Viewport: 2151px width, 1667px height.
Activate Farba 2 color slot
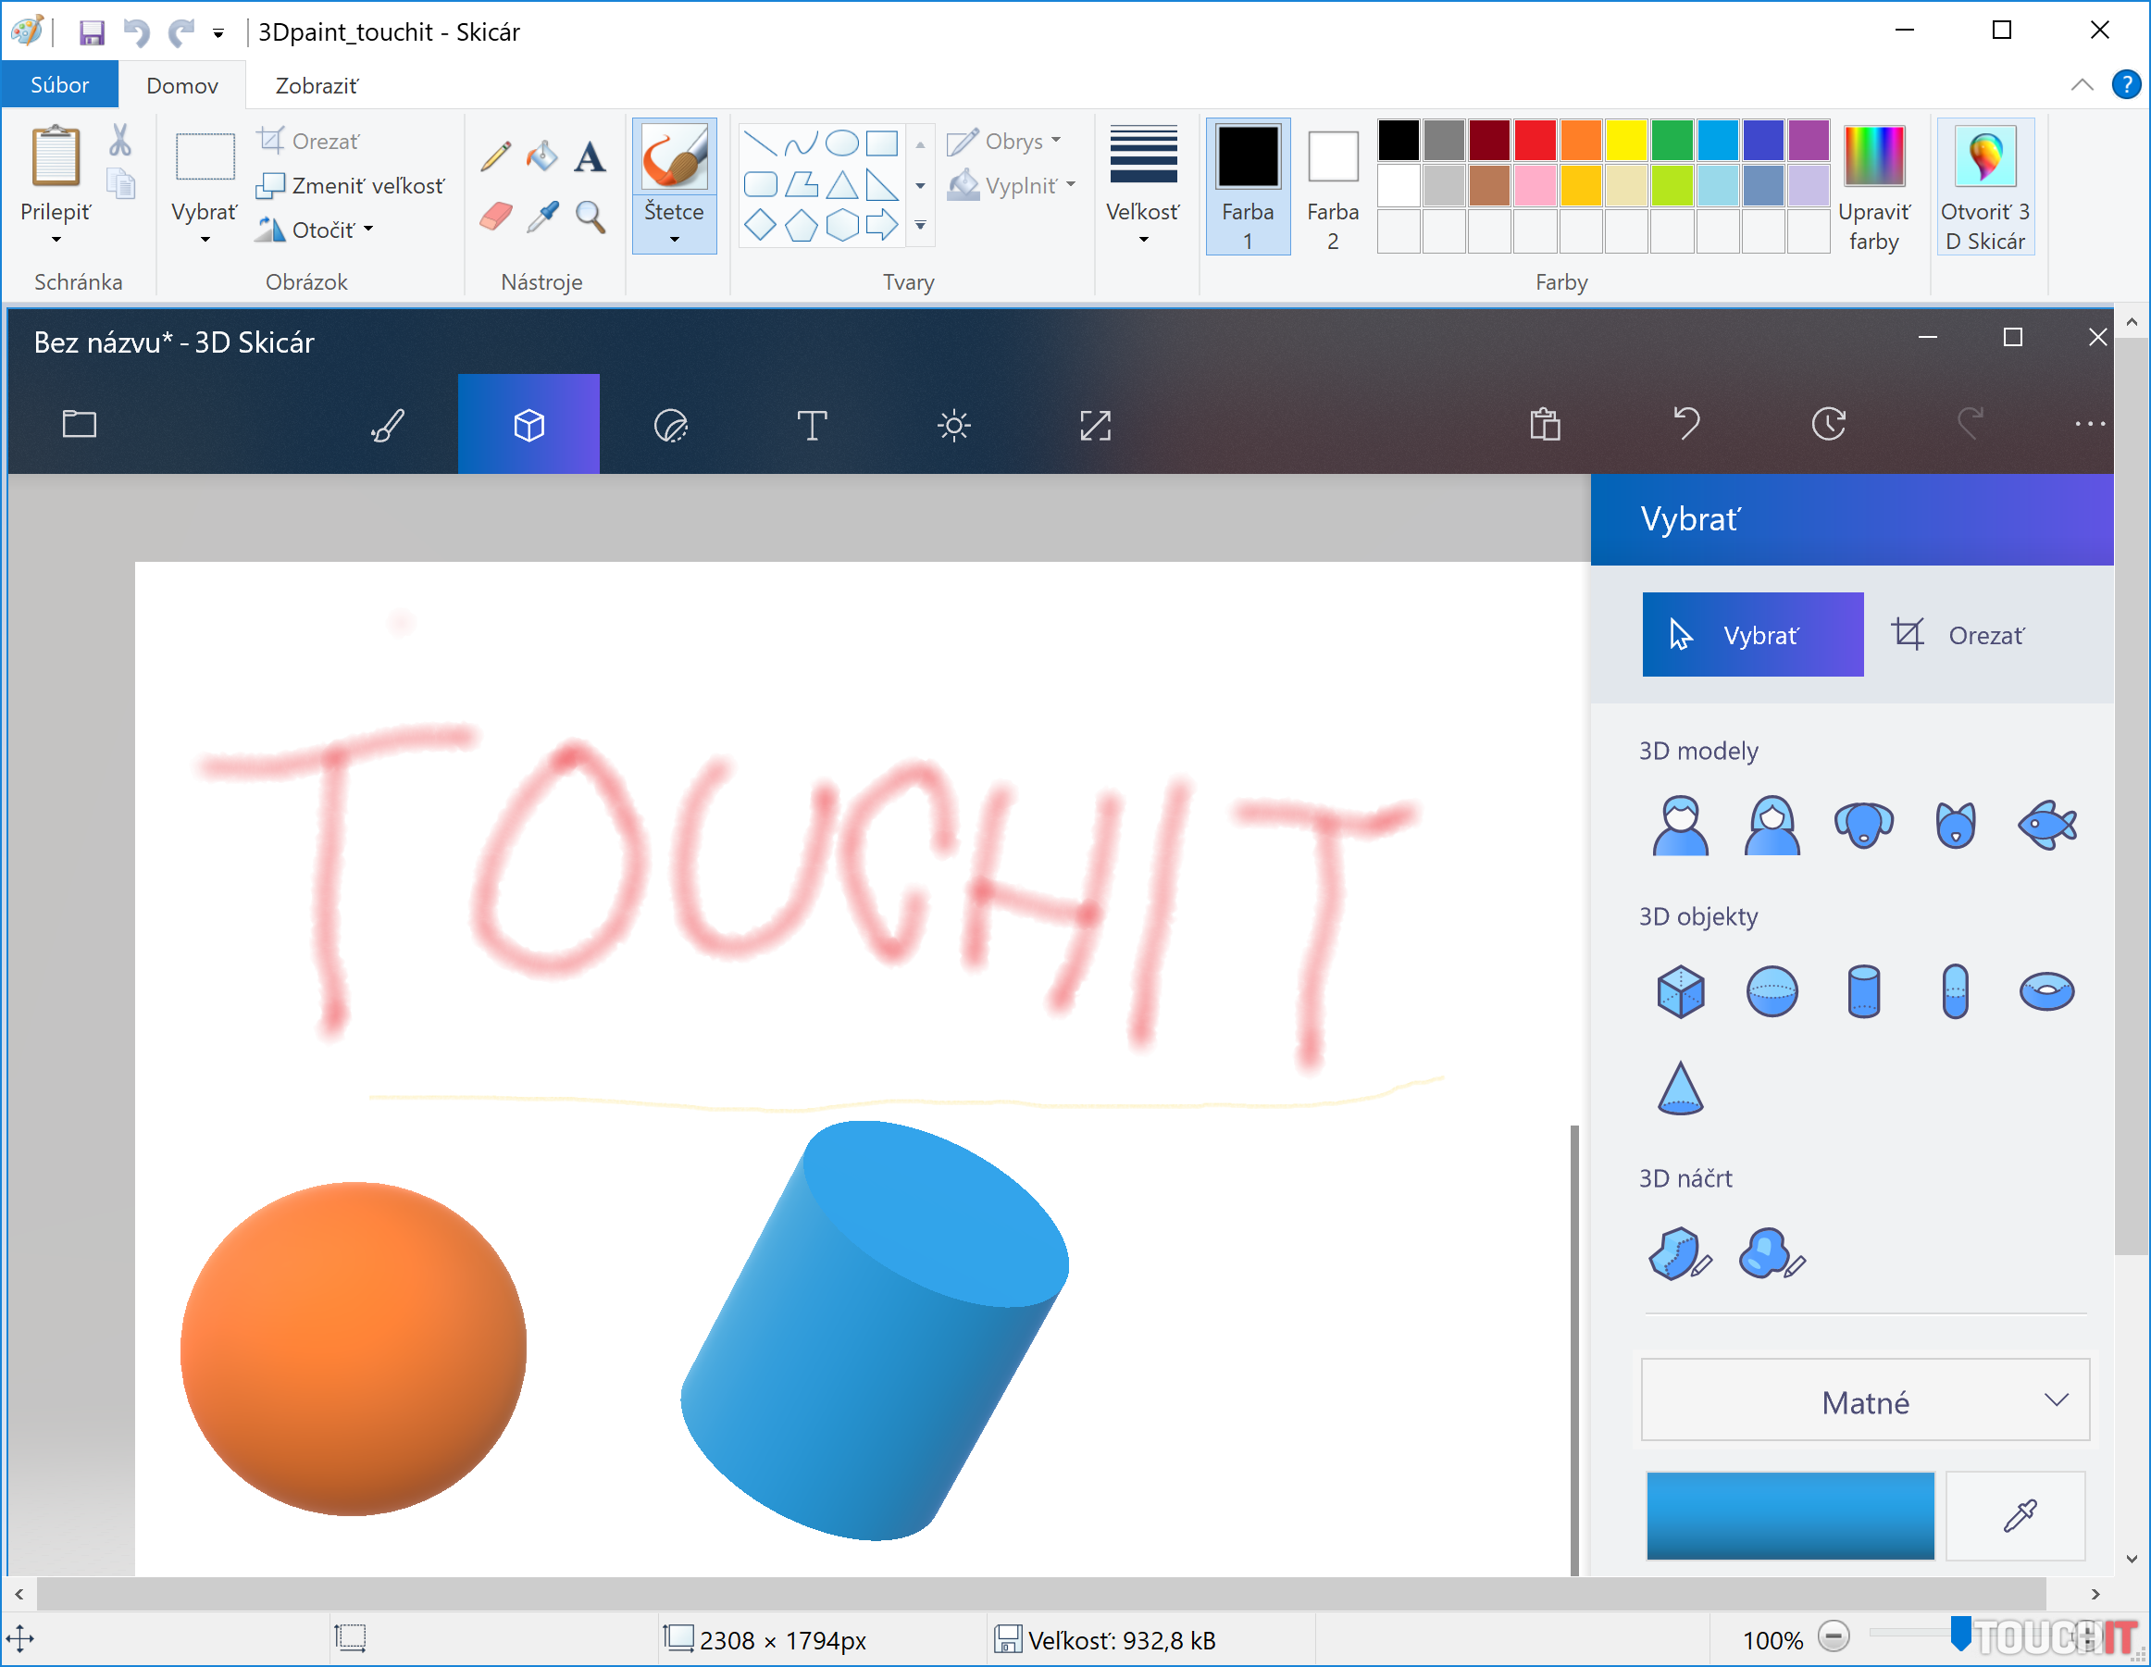1332,186
